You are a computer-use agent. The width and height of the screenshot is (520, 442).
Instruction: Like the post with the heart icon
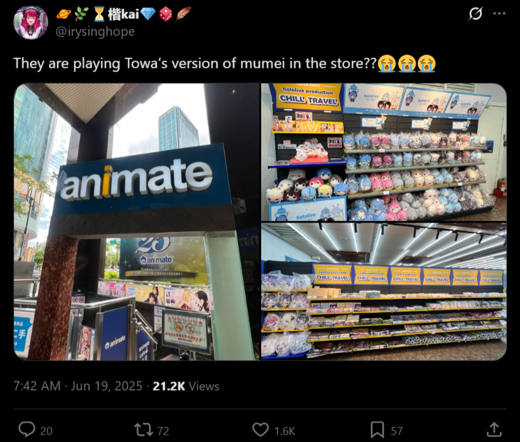[261, 430]
